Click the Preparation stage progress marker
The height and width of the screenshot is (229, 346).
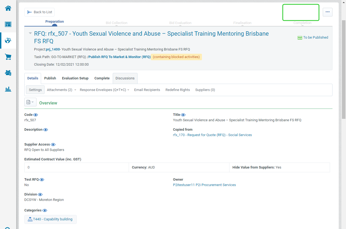coord(55,25)
